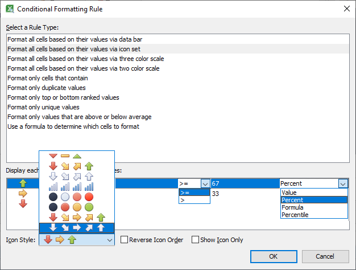Select the signal bars ratings icon set

point(71,187)
